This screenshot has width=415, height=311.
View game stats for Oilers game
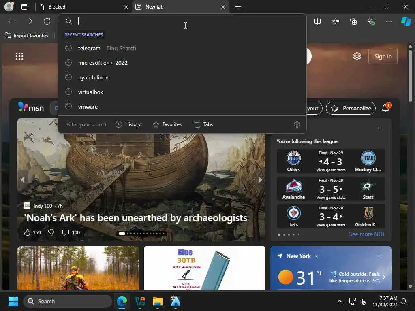tap(331, 170)
